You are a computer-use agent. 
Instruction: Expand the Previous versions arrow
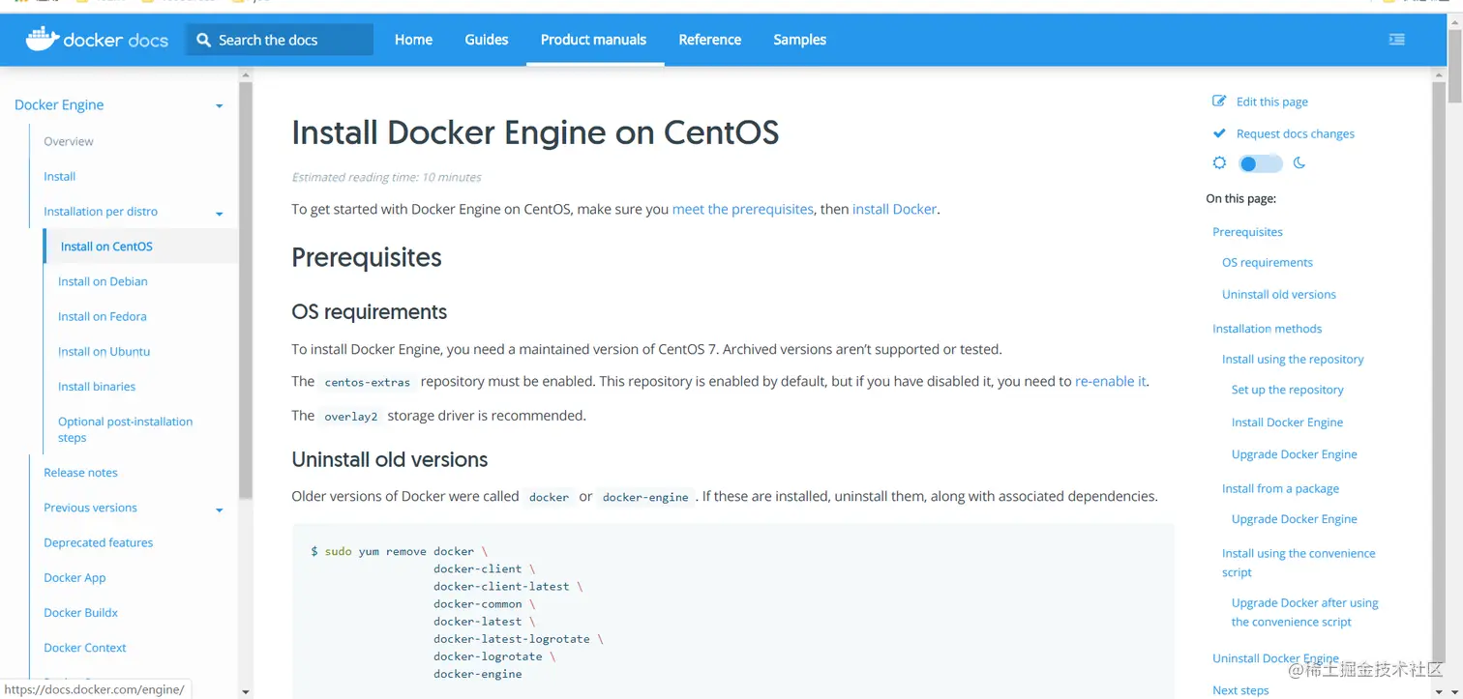[x=219, y=509]
